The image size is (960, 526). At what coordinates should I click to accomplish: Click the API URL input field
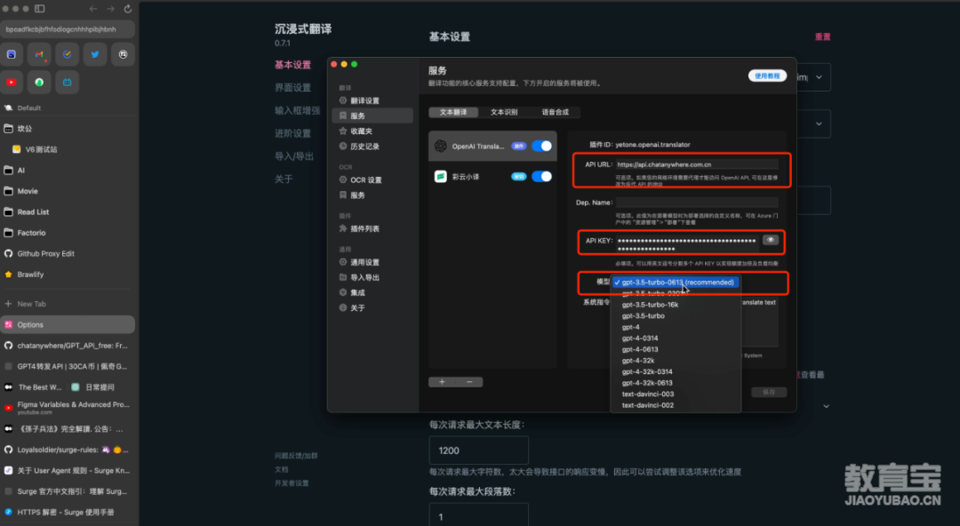[697, 164]
